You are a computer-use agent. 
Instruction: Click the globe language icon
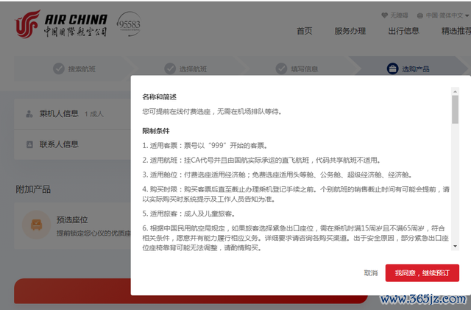[420, 15]
